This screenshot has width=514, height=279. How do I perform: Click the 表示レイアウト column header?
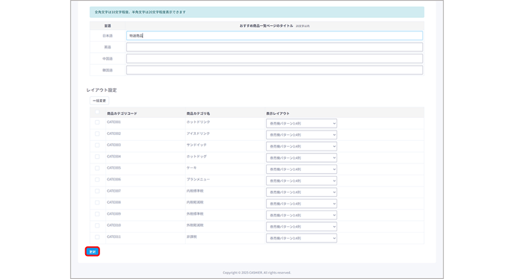click(x=278, y=113)
